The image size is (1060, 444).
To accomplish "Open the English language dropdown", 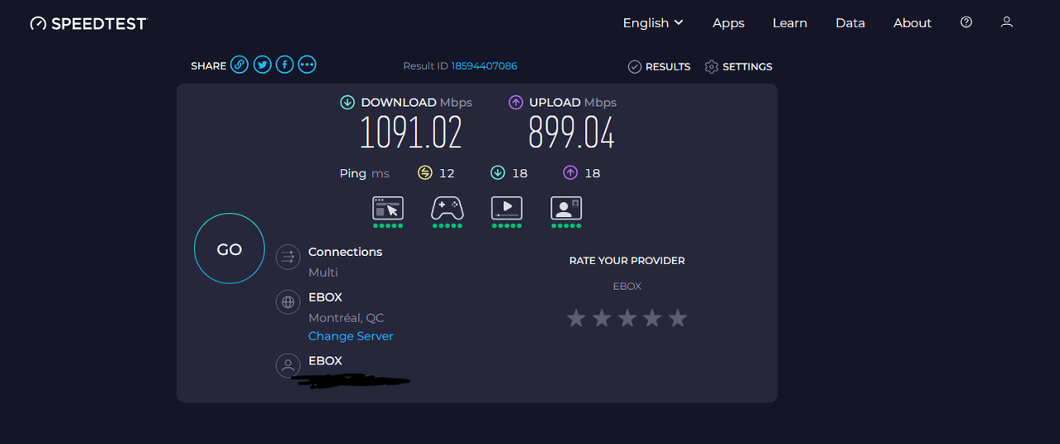I will (x=653, y=23).
